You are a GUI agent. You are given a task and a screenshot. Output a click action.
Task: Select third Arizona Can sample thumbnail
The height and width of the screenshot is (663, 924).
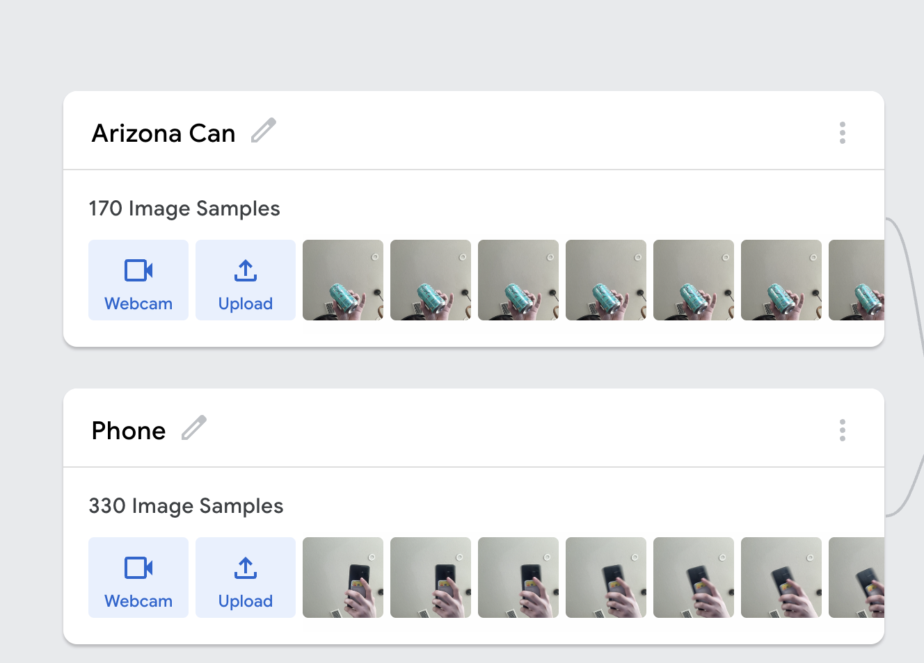pyautogui.click(x=518, y=280)
